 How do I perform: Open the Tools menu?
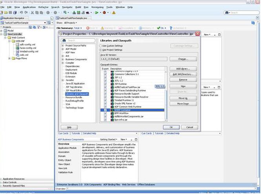click(x=110, y=7)
